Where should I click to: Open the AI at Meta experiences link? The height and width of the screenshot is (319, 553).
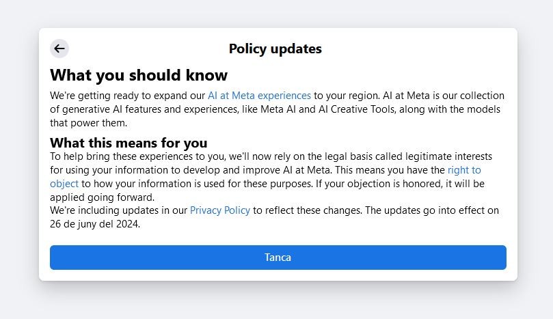(259, 96)
